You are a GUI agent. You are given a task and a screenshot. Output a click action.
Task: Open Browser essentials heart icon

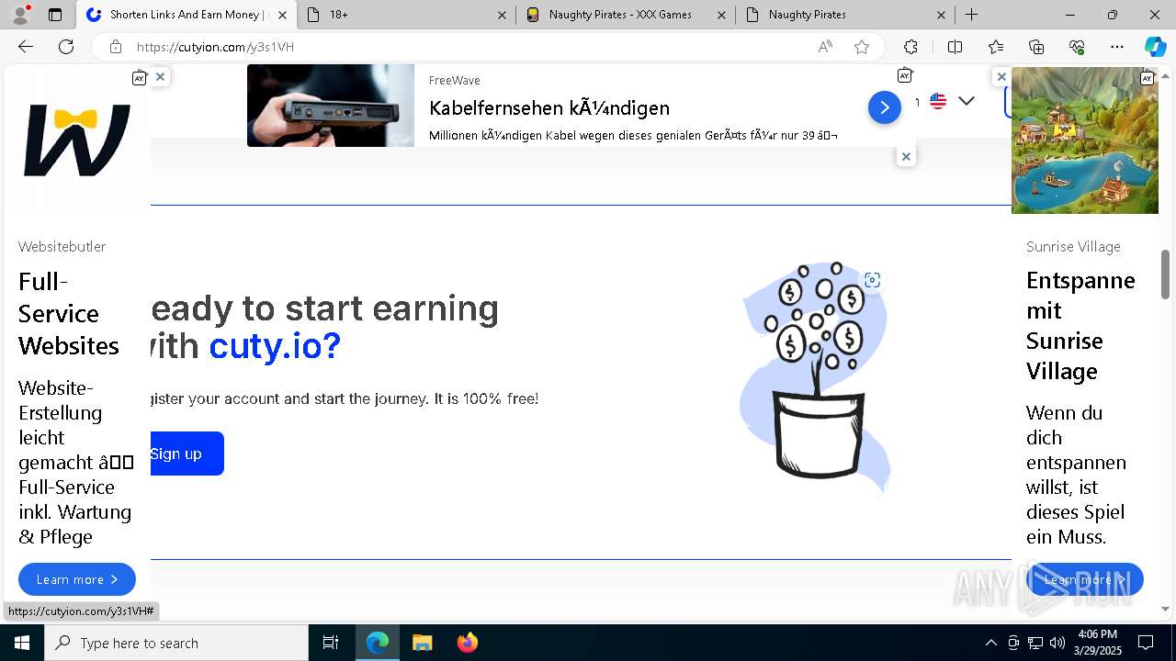(1077, 47)
